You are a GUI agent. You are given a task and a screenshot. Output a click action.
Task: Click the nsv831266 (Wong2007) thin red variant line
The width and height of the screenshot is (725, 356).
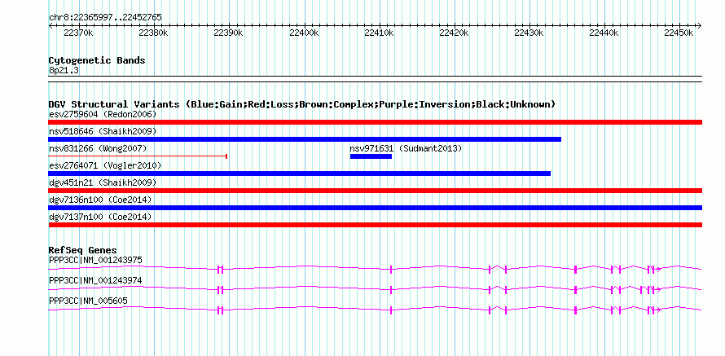138,156
